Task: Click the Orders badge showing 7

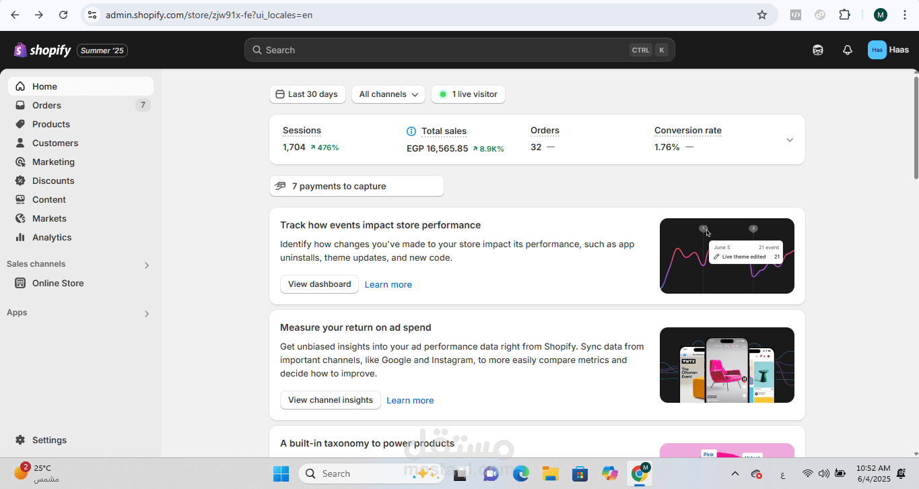Action: point(143,105)
